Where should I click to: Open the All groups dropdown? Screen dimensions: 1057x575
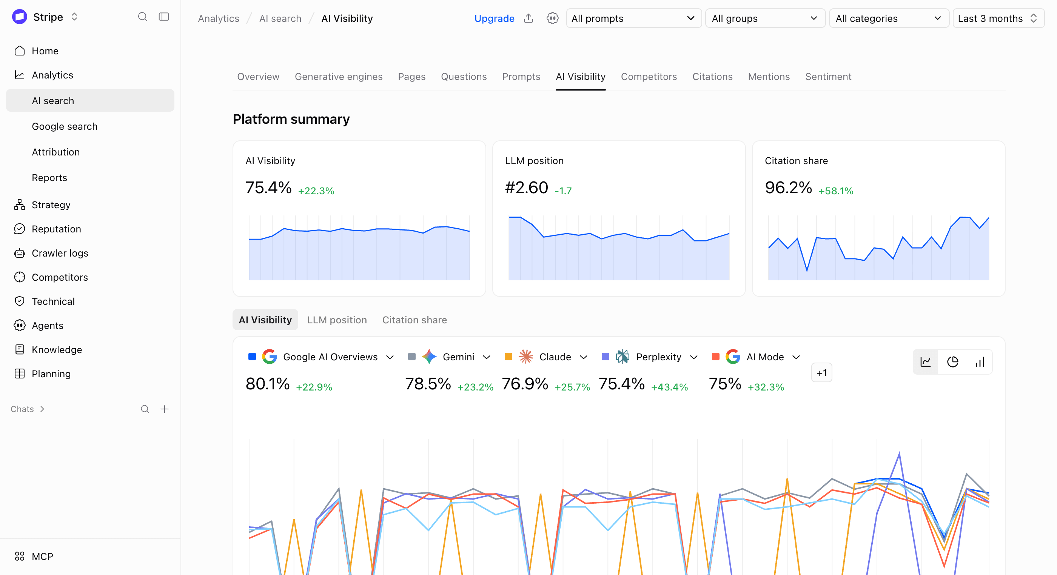tap(765, 18)
